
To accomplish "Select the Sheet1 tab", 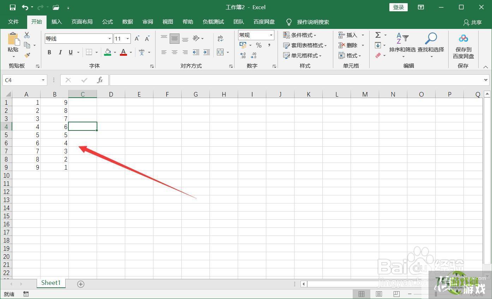I will [51, 283].
